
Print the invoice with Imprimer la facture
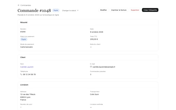point(119,10)
